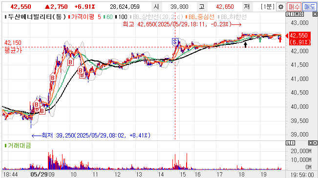Viewport: 318px width, 178px height.
Task: Click the BB_하한선 Bollinger lower band legend
Action: [x=232, y=17]
